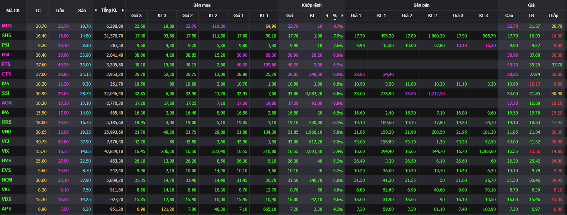Open MBS stock symbol
Screen dimensions: 567x215
pyautogui.click(x=7, y=26)
